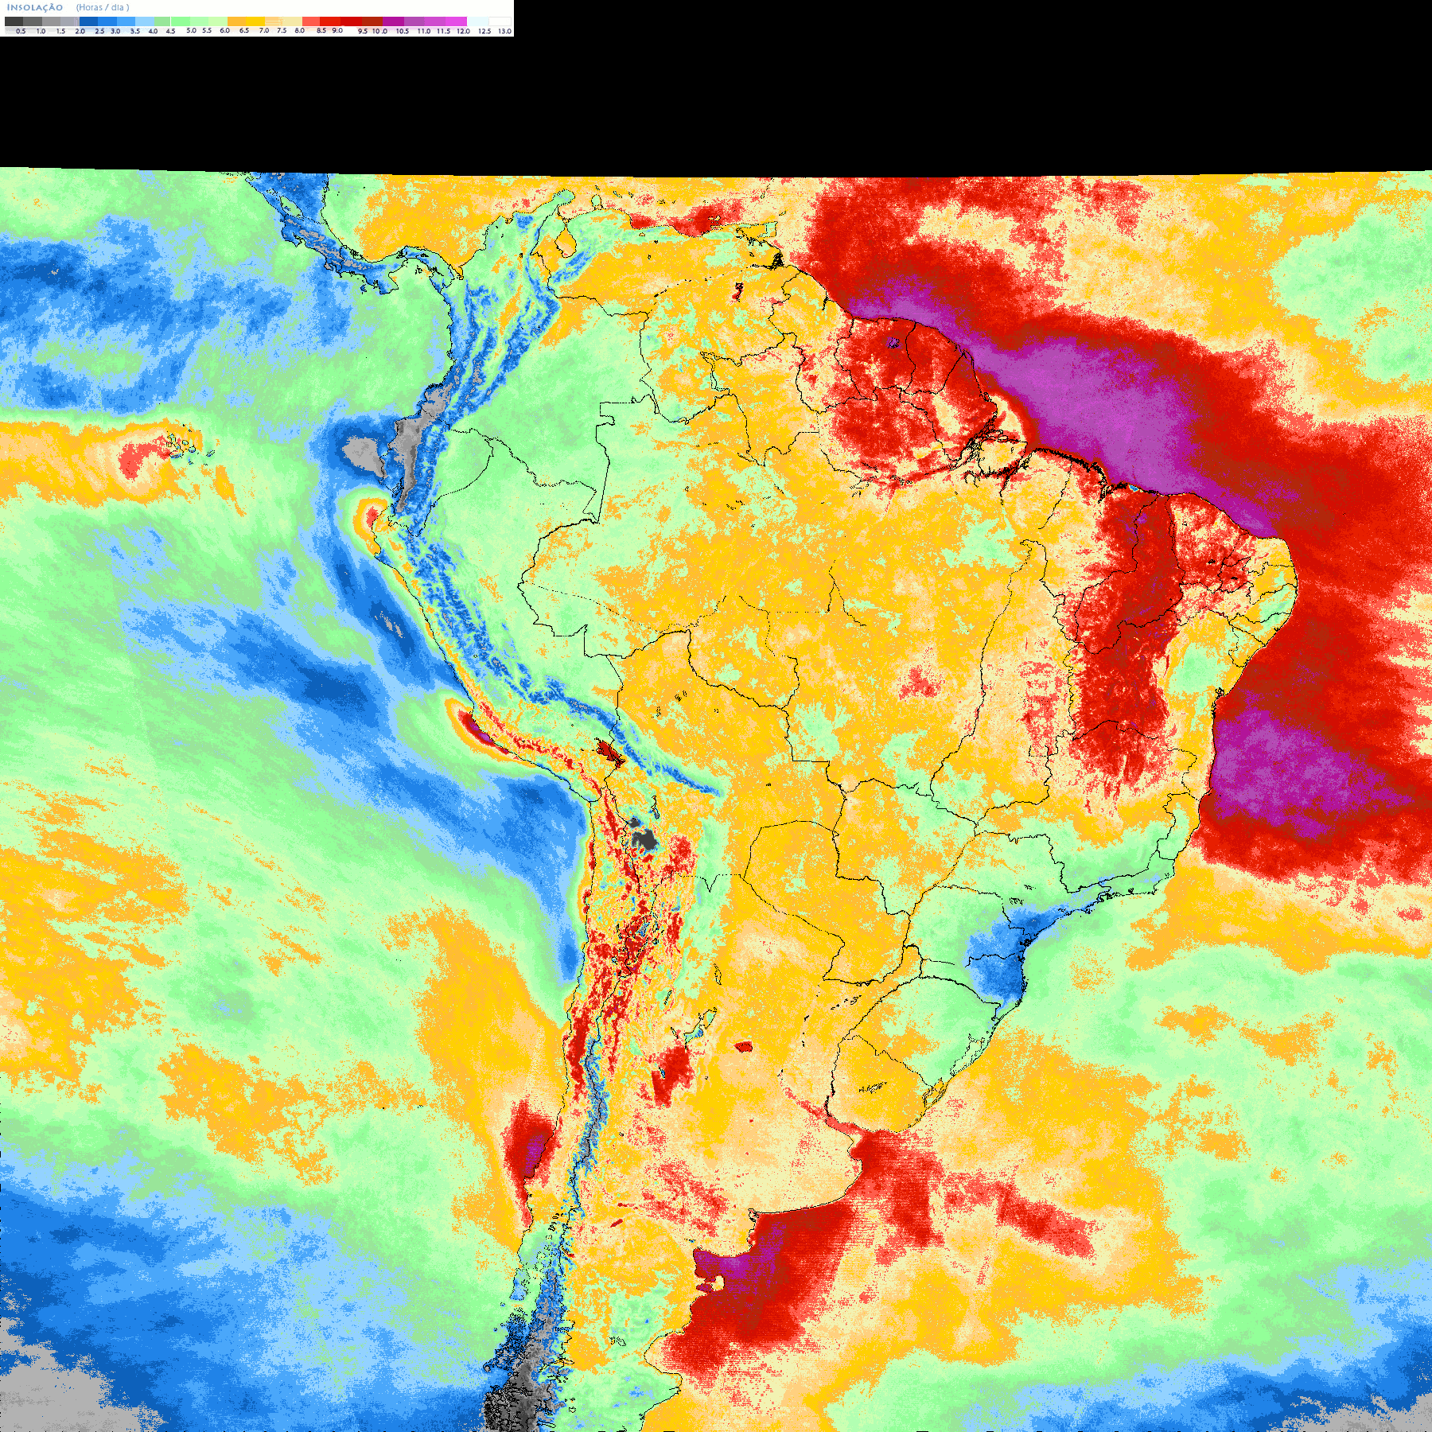
Task: Pick the white swatch above 13.0
Action: tap(500, 21)
